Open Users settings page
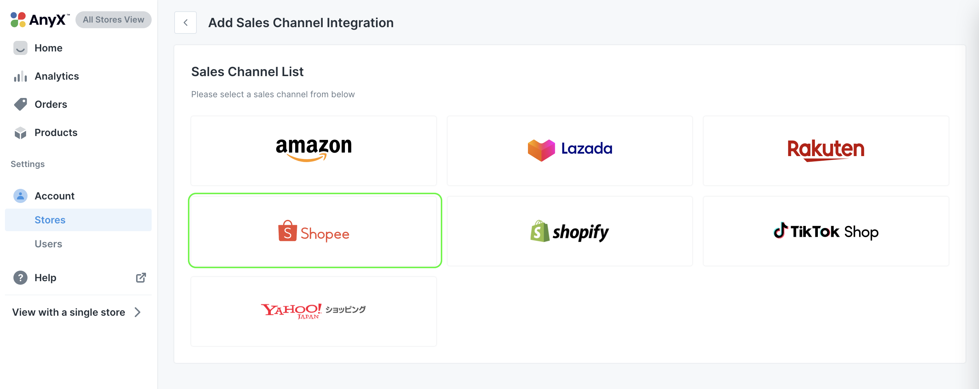Image resolution: width=979 pixels, height=389 pixels. pyautogui.click(x=48, y=244)
